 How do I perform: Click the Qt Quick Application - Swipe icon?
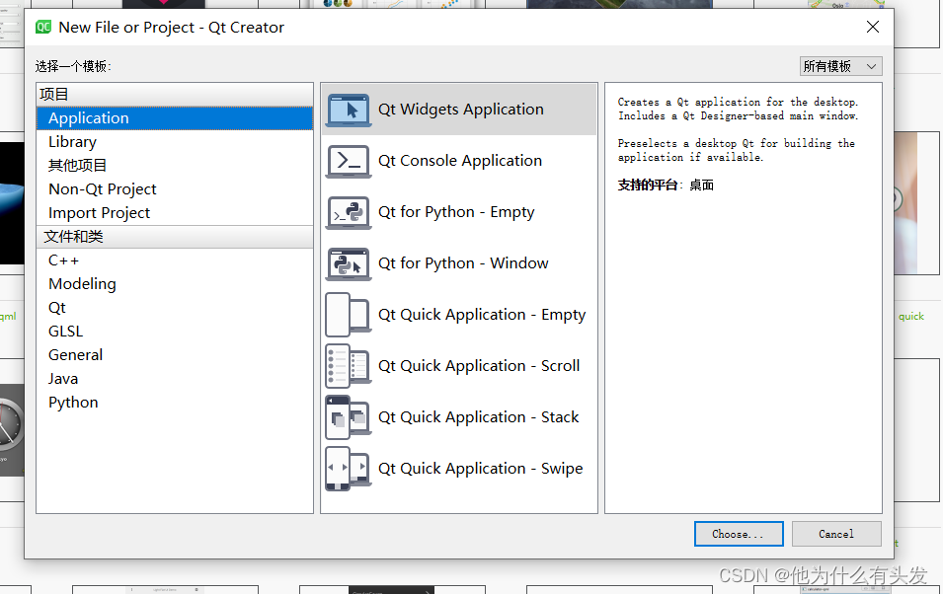349,469
